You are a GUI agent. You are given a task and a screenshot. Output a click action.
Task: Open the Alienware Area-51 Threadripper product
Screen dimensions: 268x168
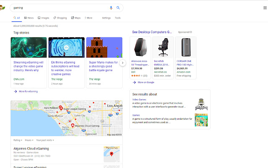coord(140,63)
